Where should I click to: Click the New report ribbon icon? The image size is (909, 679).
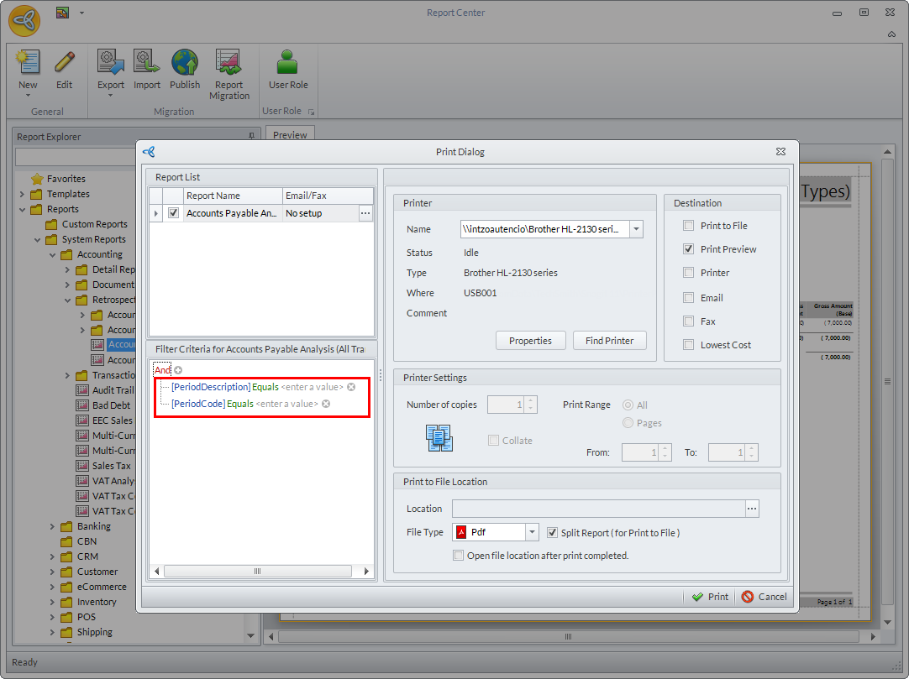[x=28, y=64]
